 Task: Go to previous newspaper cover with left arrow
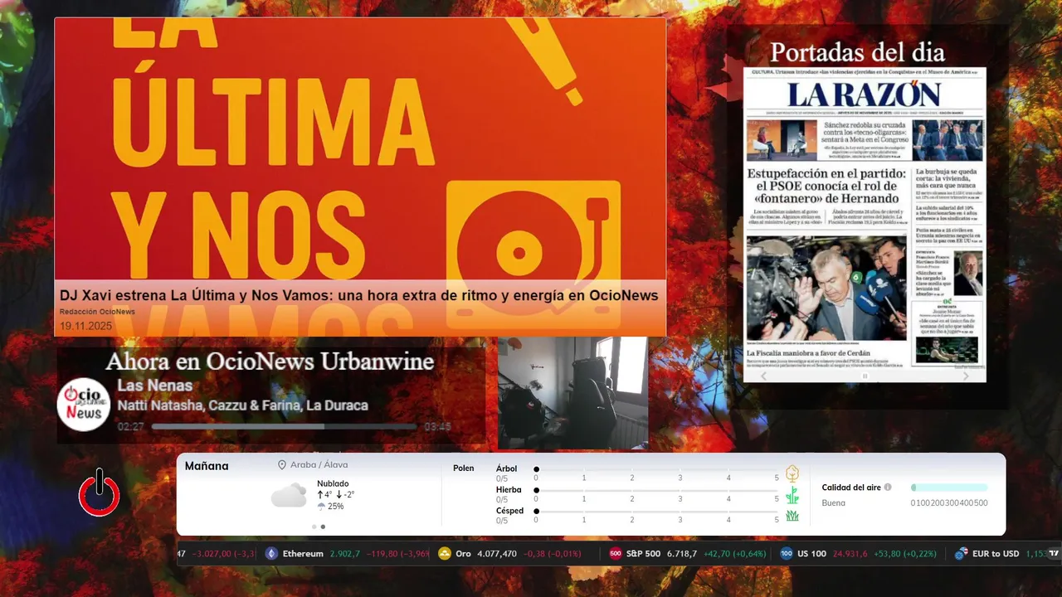(764, 376)
